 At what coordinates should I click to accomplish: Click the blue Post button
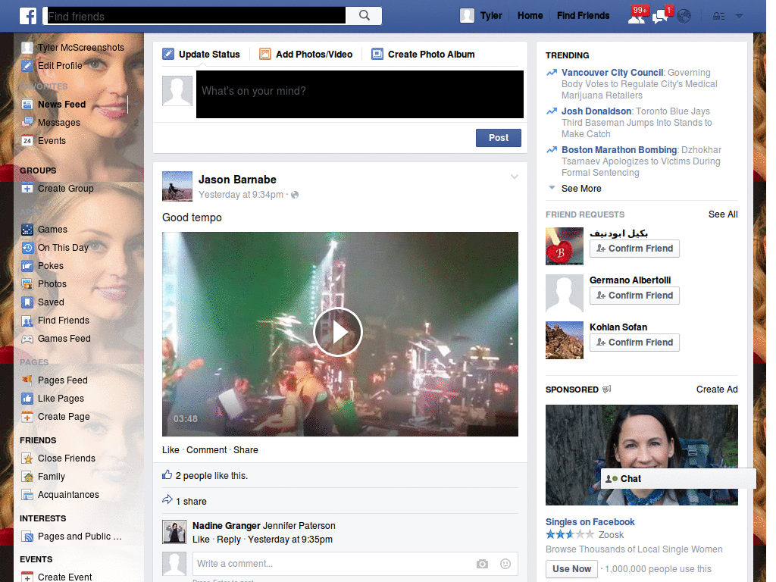click(499, 138)
